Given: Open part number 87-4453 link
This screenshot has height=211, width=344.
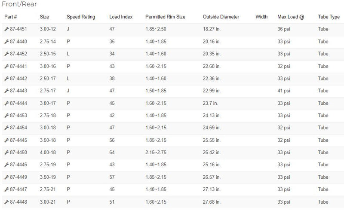Looking at the screenshot, I should click(18, 115).
